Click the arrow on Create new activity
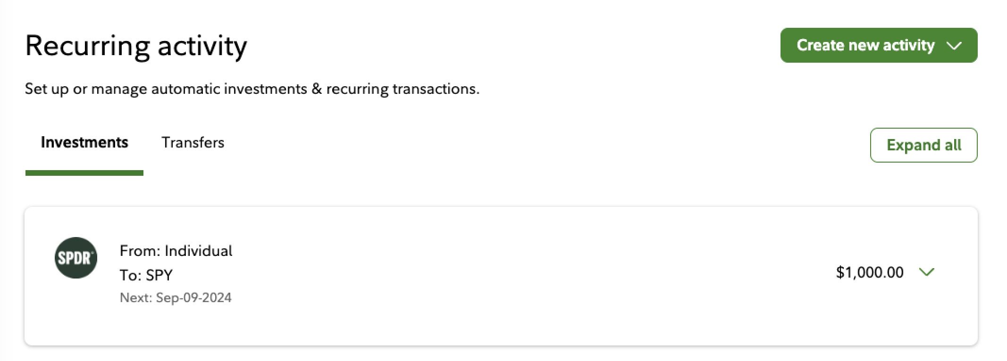Viewport: 1007px width, 361px height. tap(954, 46)
